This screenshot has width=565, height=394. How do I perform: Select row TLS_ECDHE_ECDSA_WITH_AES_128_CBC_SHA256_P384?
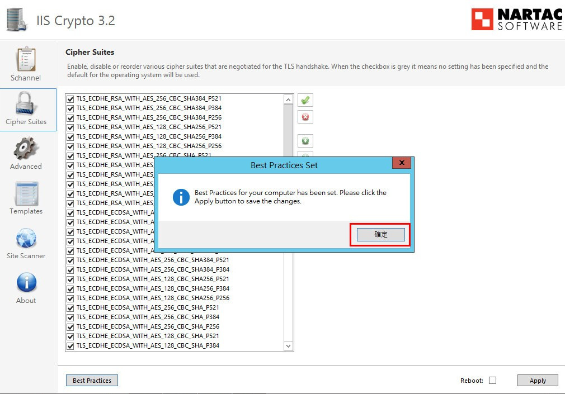[x=153, y=288]
